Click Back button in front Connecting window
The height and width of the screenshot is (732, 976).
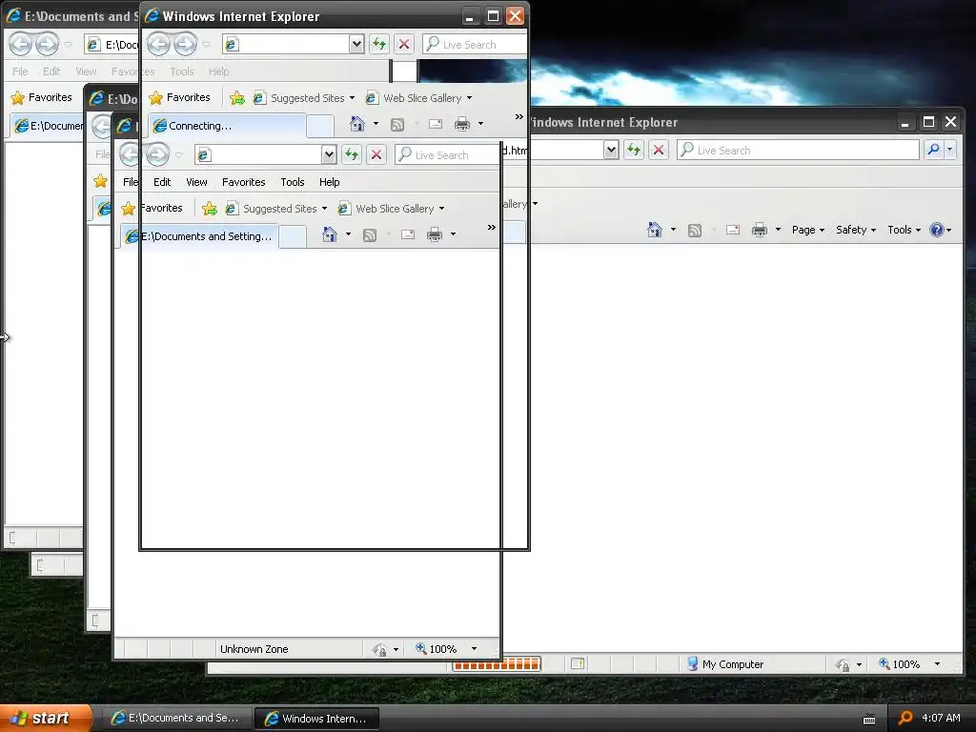159,44
